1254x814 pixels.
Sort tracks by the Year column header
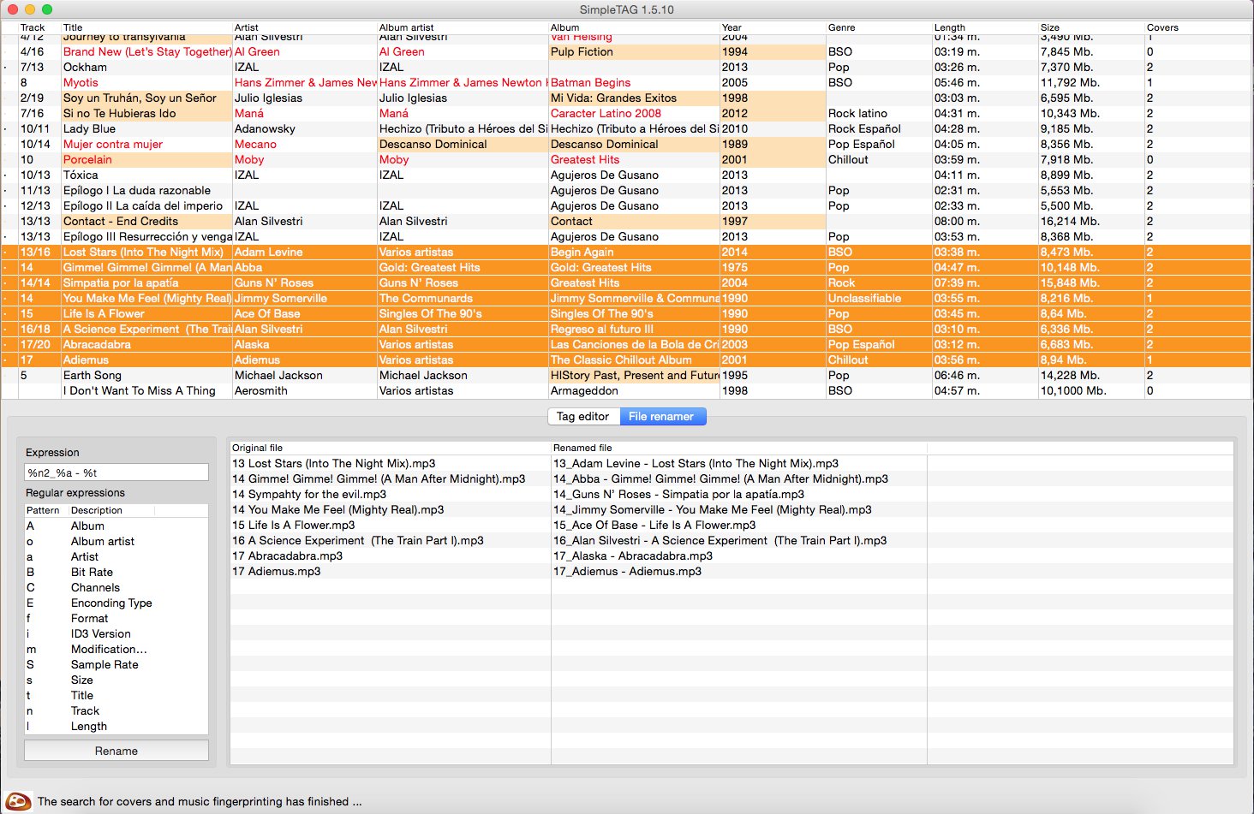(731, 27)
